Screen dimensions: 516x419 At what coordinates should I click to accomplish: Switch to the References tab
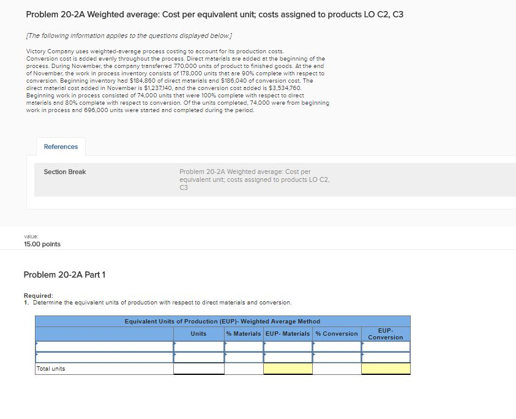(x=61, y=146)
